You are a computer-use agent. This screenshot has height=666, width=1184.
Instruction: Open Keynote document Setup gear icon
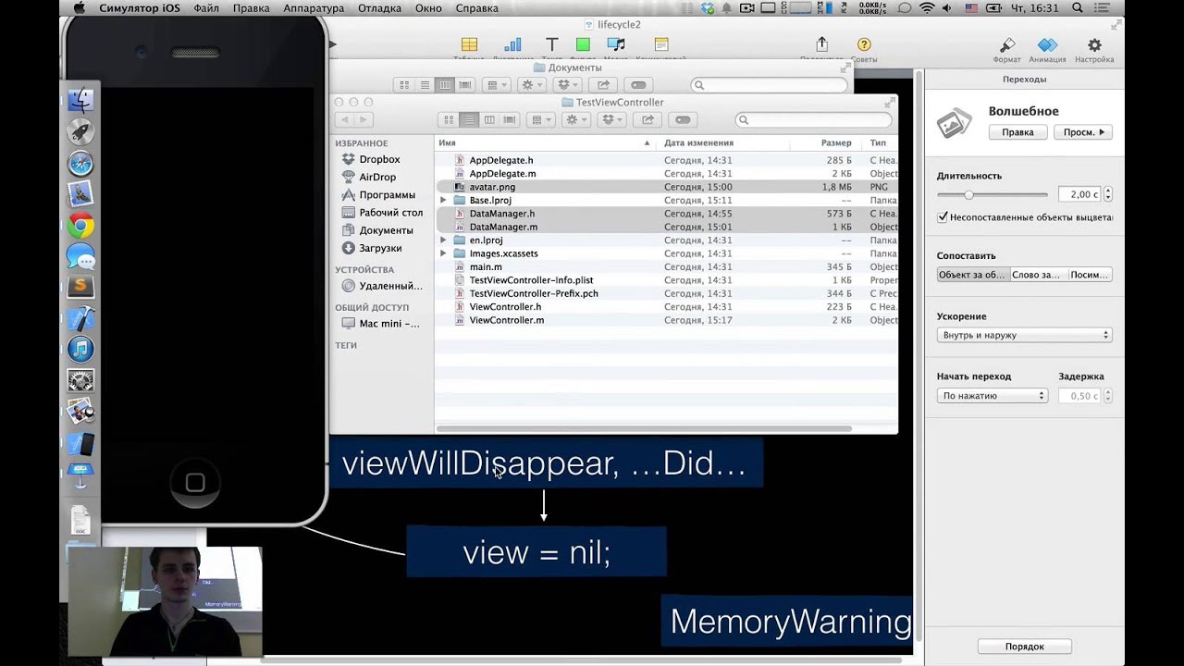tap(1094, 45)
